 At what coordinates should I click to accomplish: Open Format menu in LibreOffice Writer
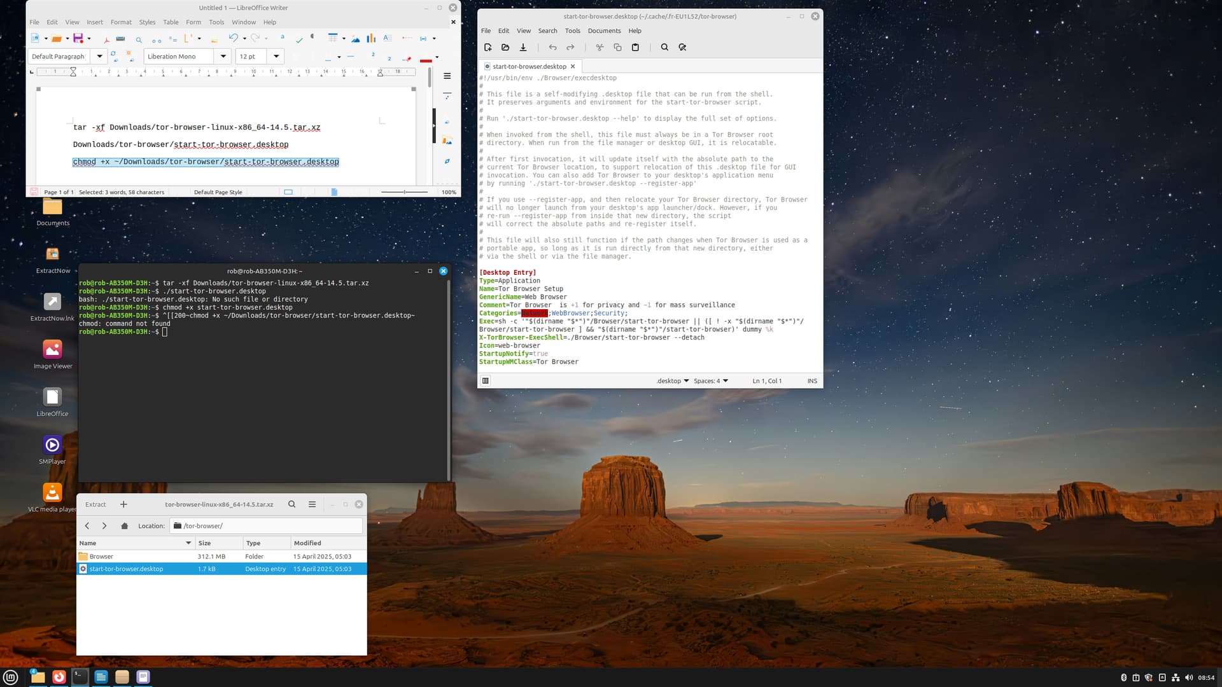point(121,22)
